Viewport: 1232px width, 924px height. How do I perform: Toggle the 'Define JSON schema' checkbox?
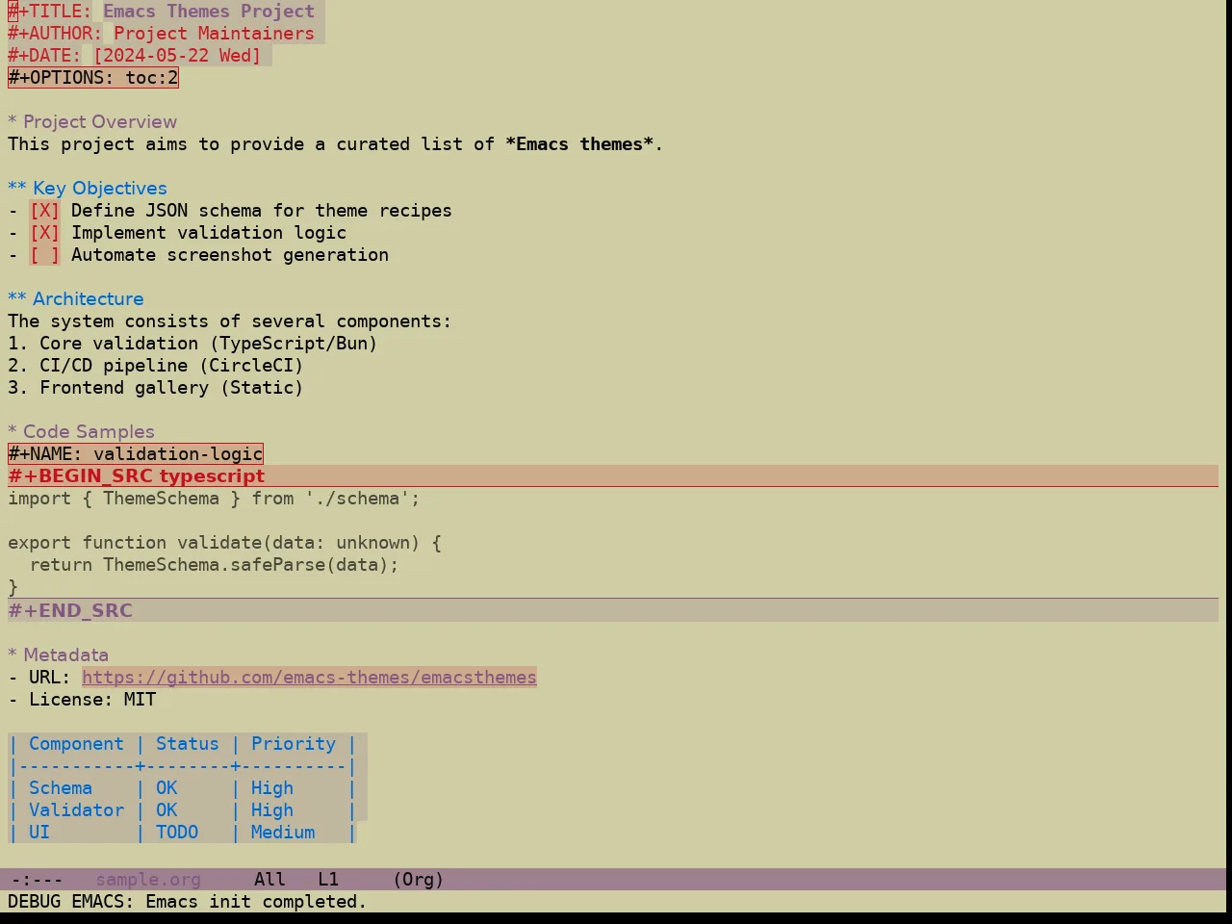[44, 211]
